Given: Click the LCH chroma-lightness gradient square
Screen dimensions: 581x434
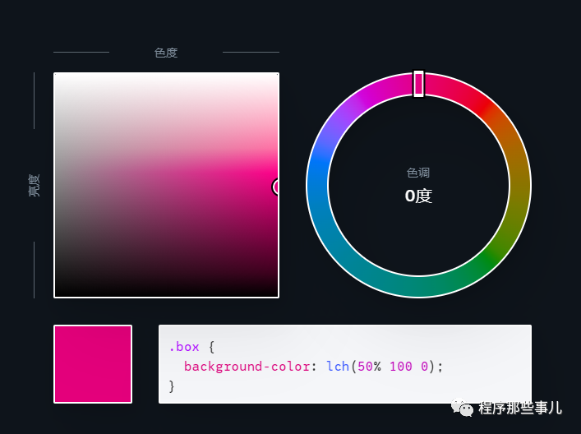Looking at the screenshot, I should (x=166, y=185).
